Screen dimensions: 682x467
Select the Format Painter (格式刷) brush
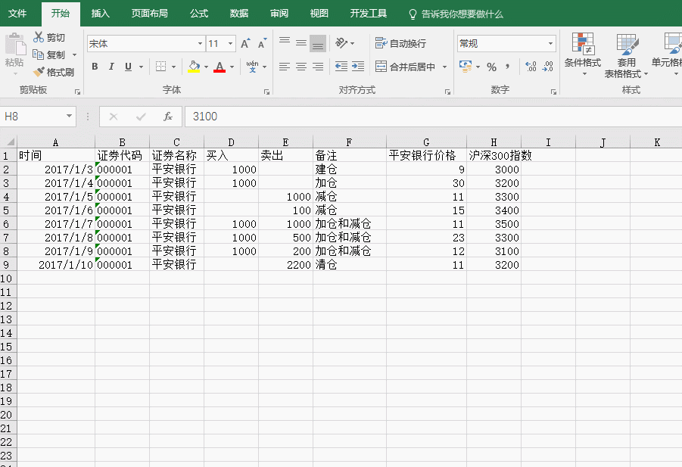coord(53,72)
